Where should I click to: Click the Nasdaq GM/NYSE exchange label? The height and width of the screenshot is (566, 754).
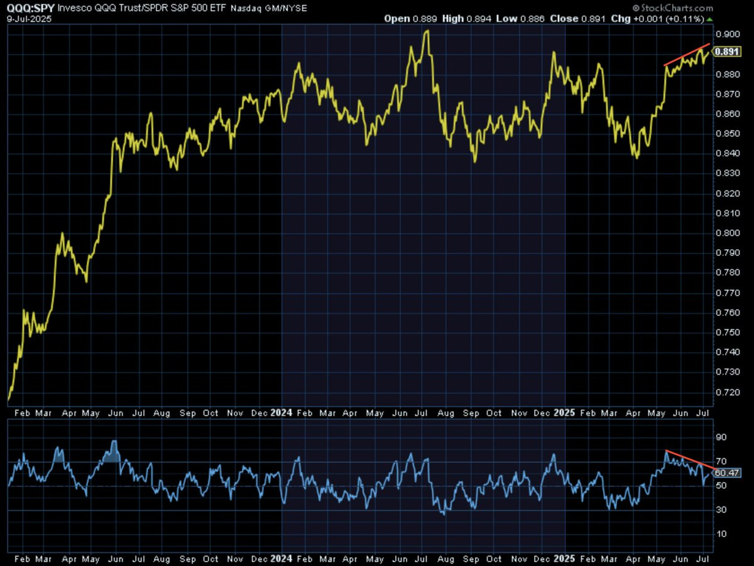click(268, 9)
